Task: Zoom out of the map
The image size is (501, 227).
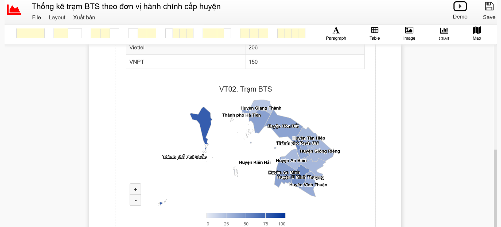Action: [x=135, y=200]
